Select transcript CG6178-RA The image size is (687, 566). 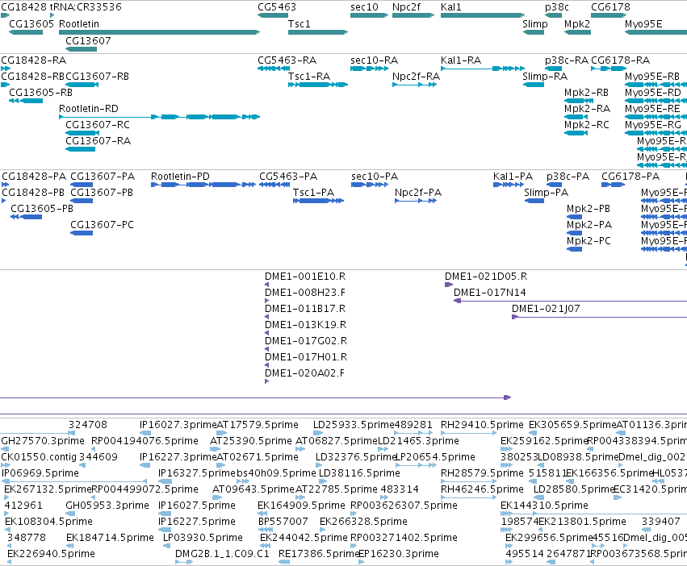tap(609, 69)
